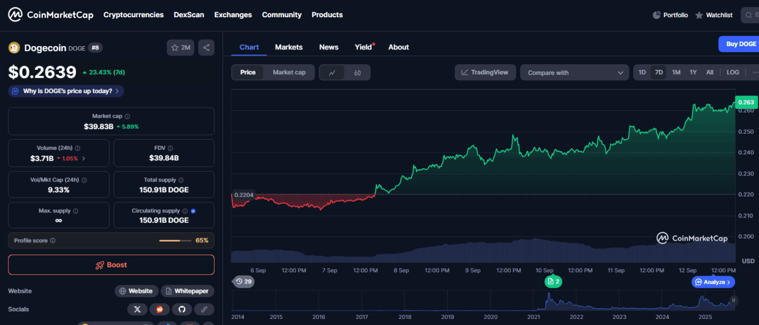Screen dimensions: 759x325
Task: Click the history marker labeled 29
Action: (x=243, y=282)
